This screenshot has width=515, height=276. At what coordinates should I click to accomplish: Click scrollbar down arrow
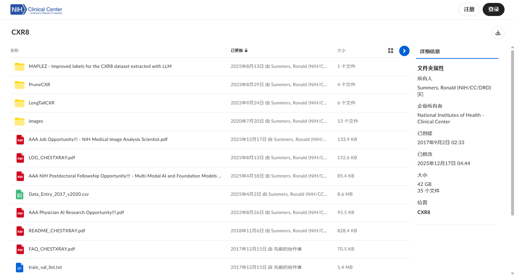[x=512, y=274]
